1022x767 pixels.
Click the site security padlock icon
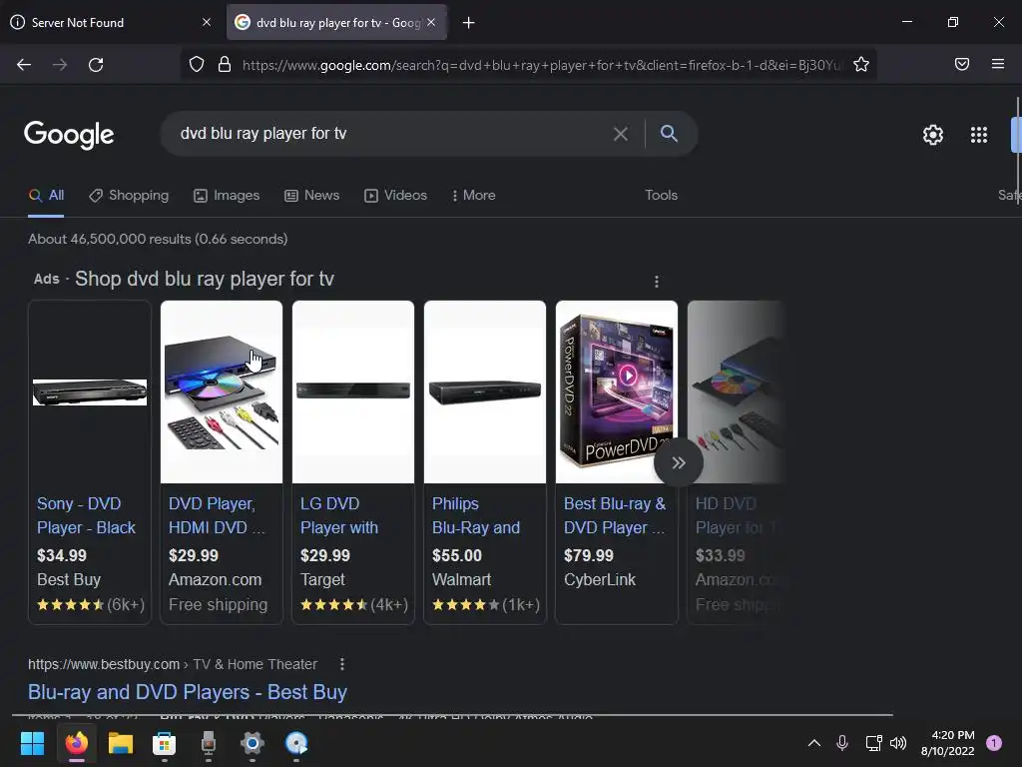tap(225, 64)
